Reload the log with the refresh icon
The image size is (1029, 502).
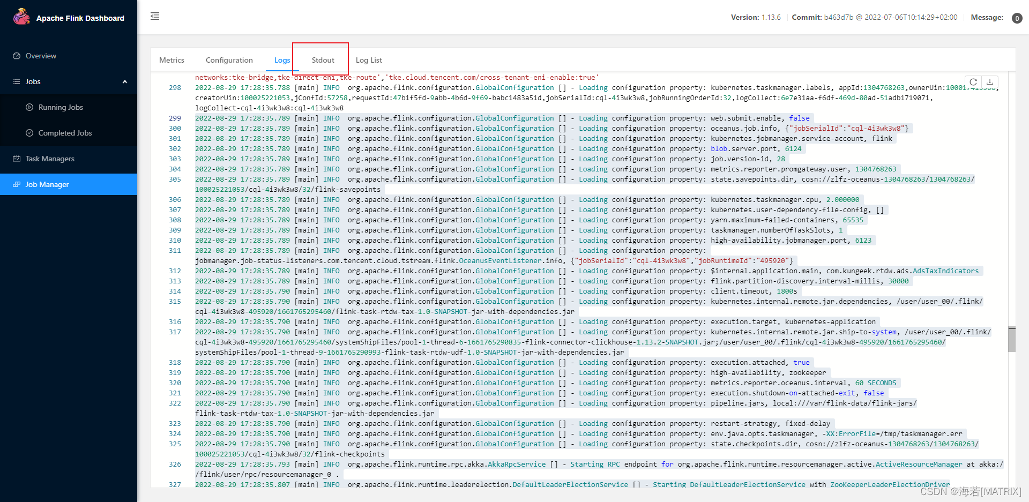(973, 82)
